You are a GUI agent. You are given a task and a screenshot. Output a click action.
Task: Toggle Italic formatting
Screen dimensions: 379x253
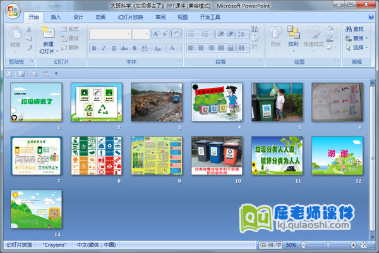coord(104,49)
